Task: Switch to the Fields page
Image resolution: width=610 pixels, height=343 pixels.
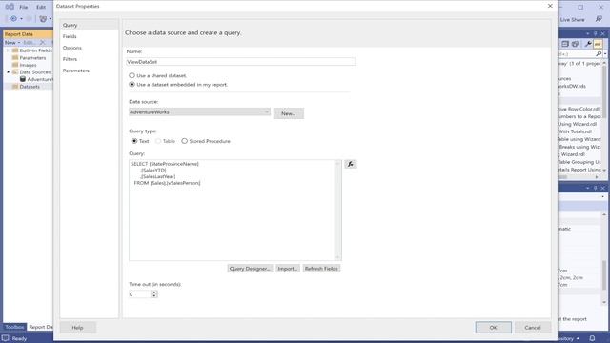Action: pyautogui.click(x=89, y=36)
